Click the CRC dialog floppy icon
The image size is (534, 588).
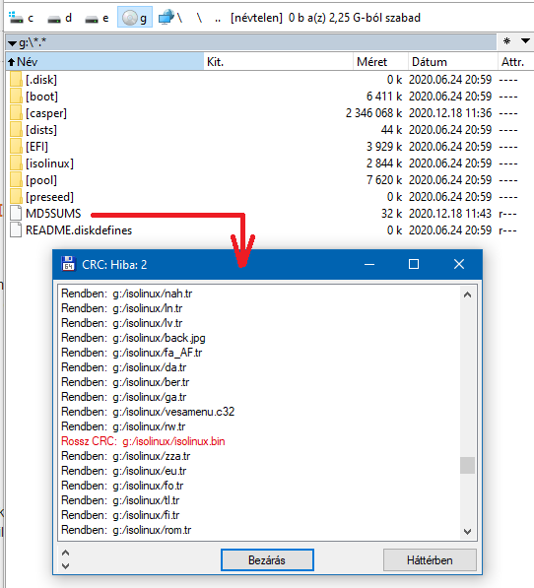tap(68, 264)
